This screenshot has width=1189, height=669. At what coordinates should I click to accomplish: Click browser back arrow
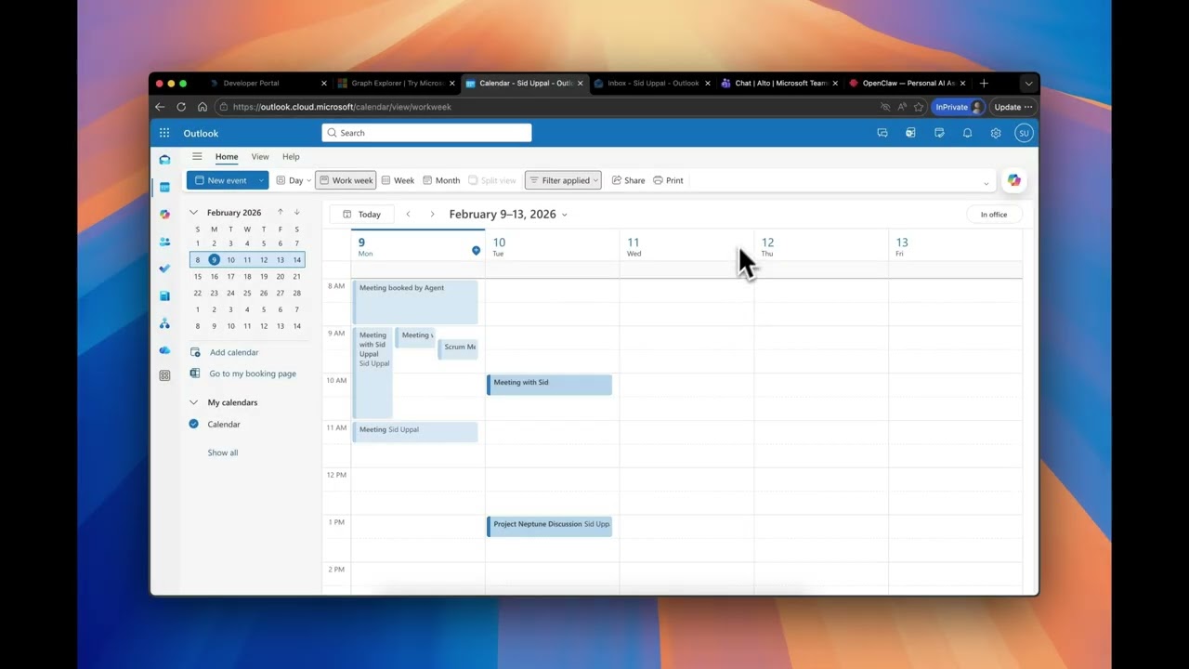(160, 107)
